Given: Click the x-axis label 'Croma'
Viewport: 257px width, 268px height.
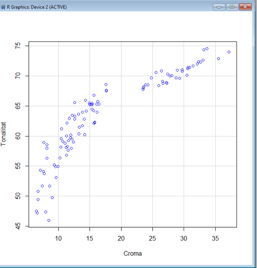Looking at the screenshot, I should tap(132, 253).
